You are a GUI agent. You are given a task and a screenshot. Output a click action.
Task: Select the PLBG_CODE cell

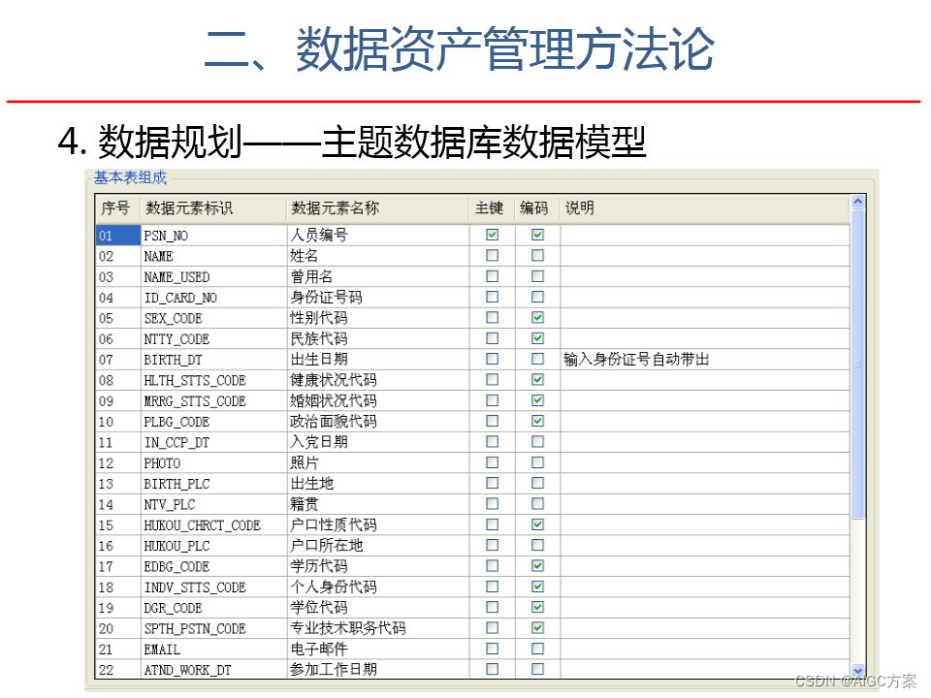coord(213,422)
